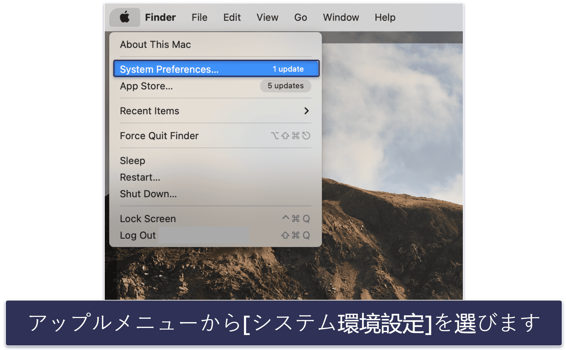Click the 5 updates badge
Viewport: 566px width, 350px height.
[285, 86]
